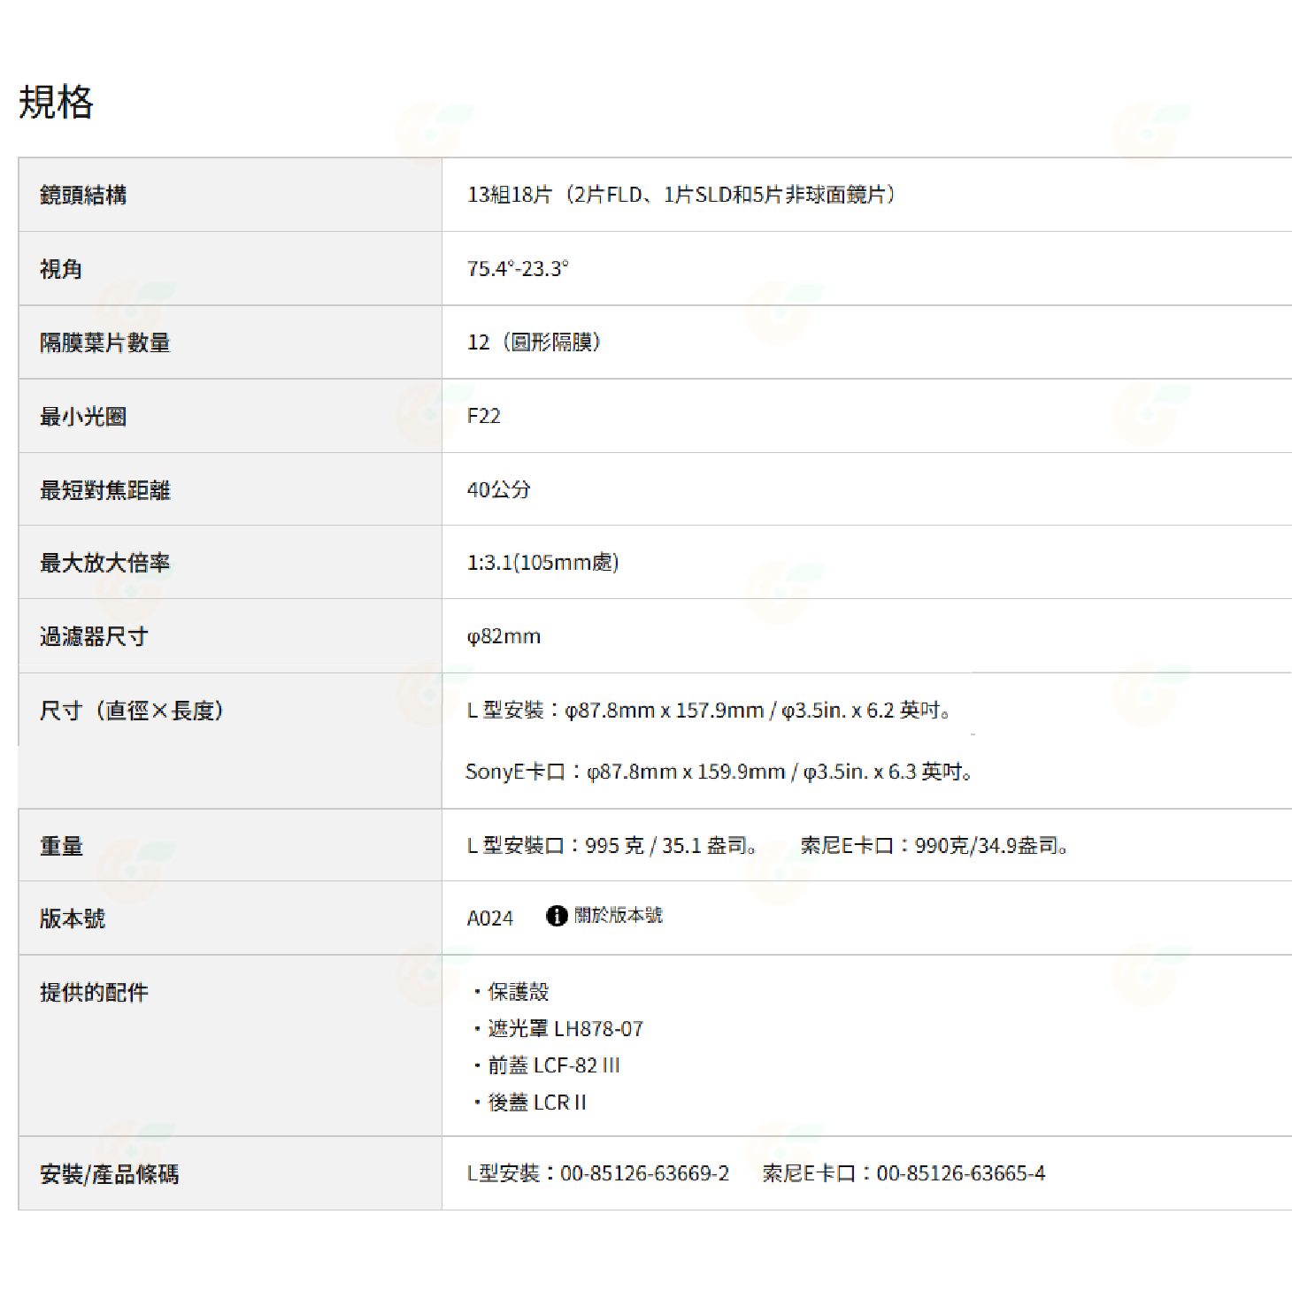Select the 最短對焦距離 label
This screenshot has width=1292, height=1291.
click(105, 489)
